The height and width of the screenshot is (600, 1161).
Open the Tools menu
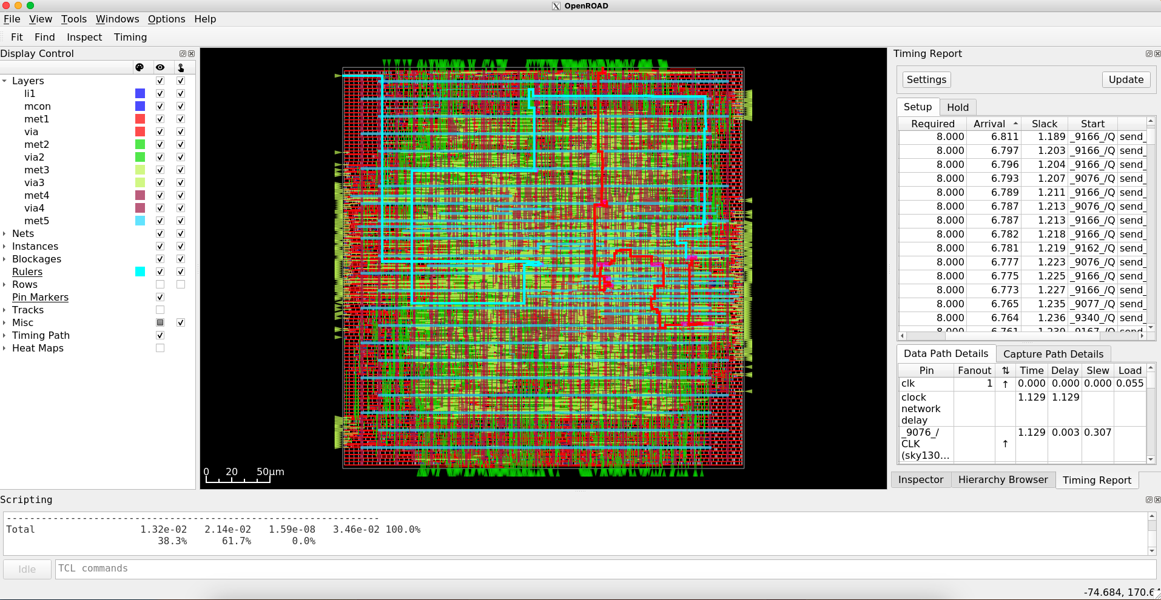point(74,19)
